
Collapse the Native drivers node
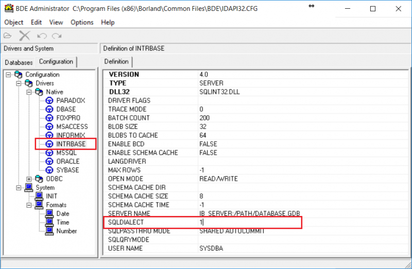[x=29, y=92]
